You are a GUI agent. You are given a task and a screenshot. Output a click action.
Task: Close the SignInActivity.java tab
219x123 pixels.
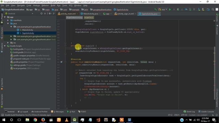coord(159,14)
